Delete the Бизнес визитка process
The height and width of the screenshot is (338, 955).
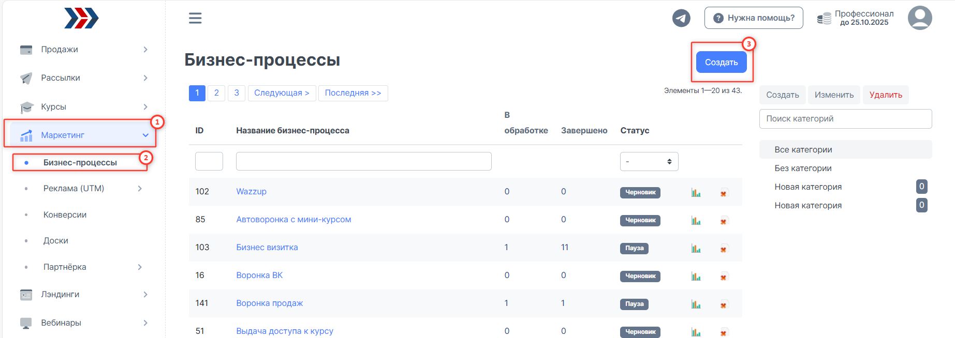point(724,249)
